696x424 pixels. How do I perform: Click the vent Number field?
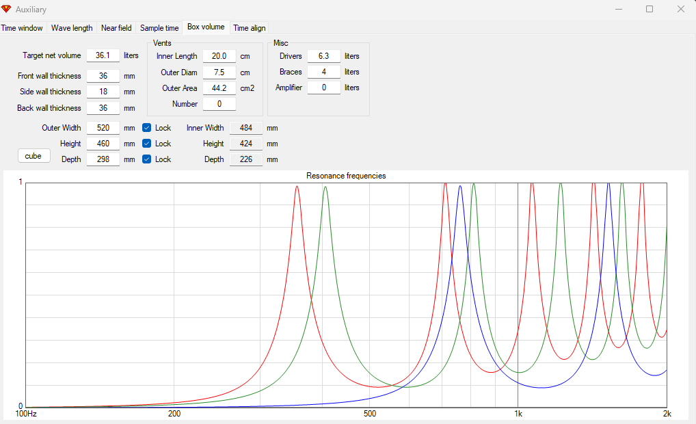click(219, 104)
